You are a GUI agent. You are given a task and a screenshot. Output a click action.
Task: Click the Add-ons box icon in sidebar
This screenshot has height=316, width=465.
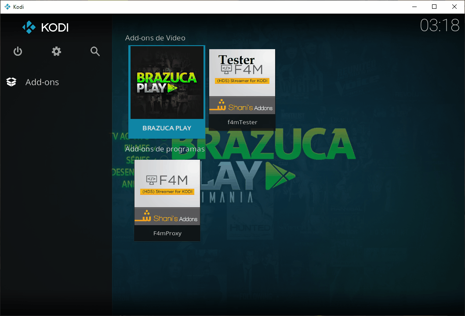(x=11, y=82)
